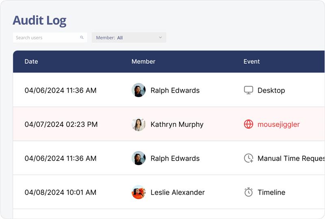Open the mousejiggler event link
Image resolution: width=325 pixels, height=219 pixels.
279,124
